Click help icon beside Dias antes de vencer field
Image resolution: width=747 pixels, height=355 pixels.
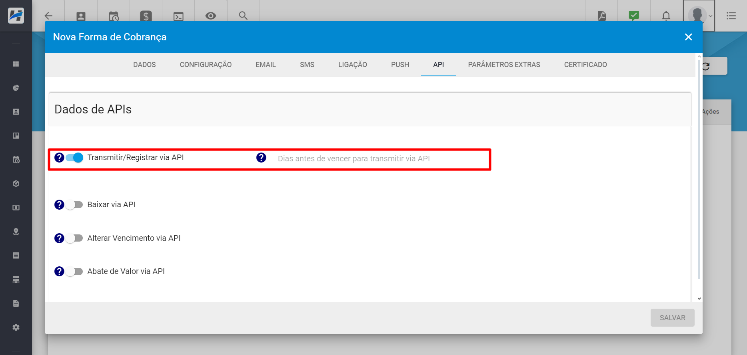261,158
